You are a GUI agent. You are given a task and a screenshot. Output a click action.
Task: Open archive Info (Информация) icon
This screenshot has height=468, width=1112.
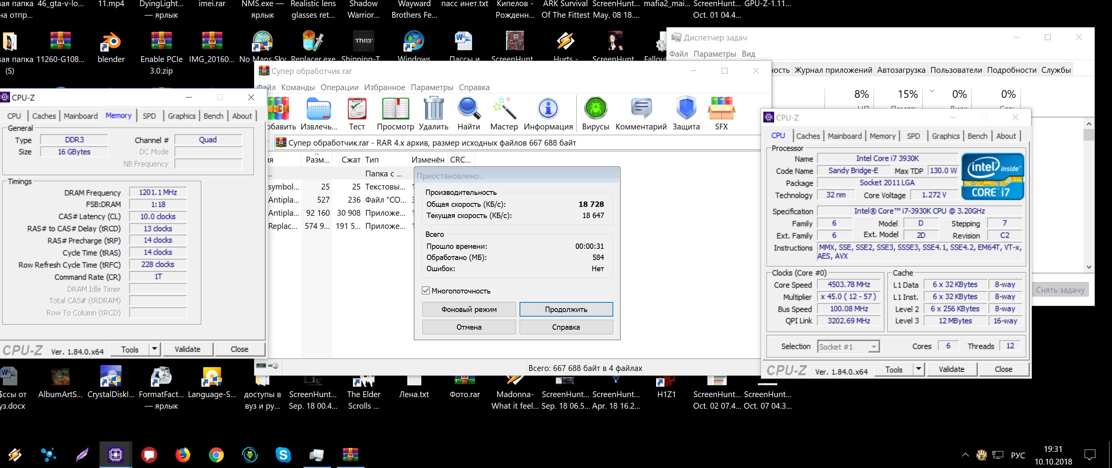548,109
